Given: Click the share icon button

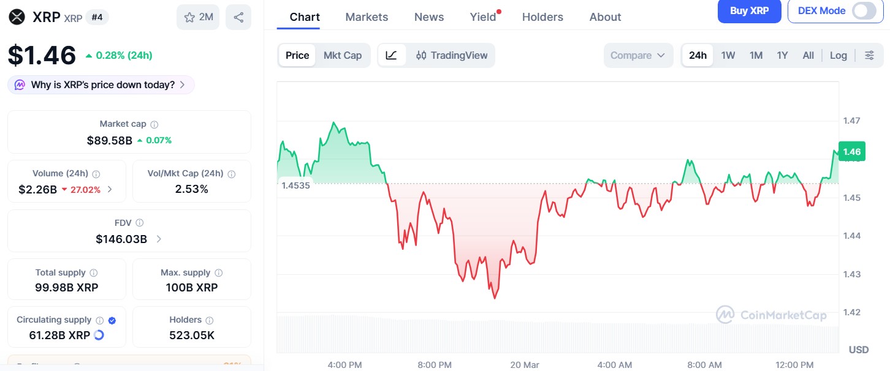Looking at the screenshot, I should point(238,17).
